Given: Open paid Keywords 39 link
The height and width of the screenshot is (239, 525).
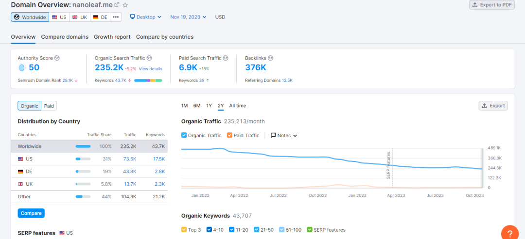Looking at the screenshot, I should (202, 80).
